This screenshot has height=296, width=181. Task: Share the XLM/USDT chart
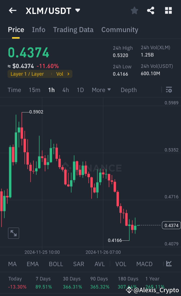tap(151, 11)
